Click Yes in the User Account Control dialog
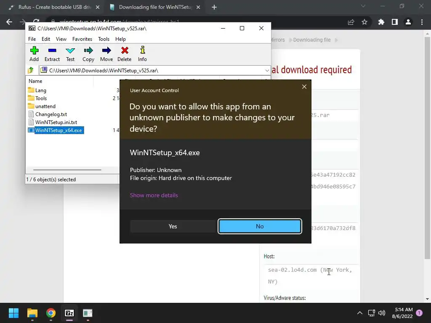The image size is (431, 323). (173, 226)
